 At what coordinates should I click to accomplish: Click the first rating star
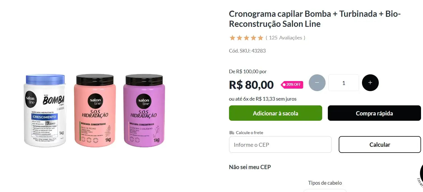click(232, 38)
